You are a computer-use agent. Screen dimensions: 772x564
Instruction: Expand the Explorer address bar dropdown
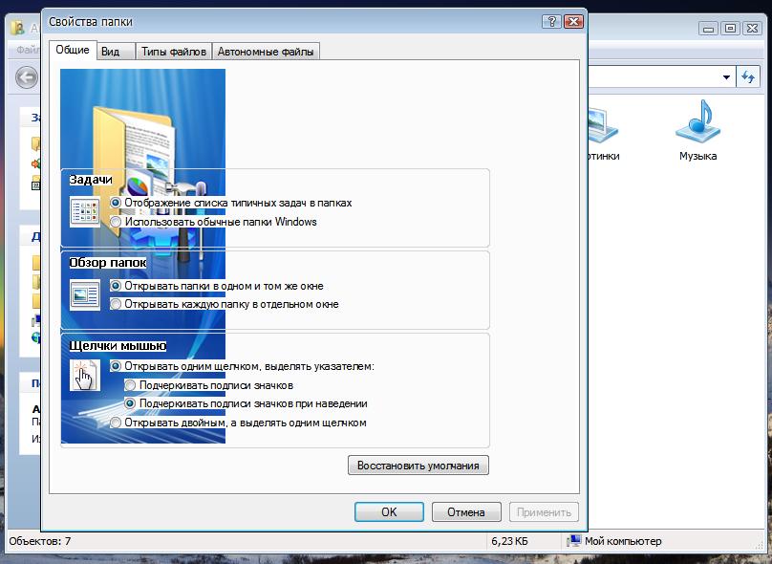(x=725, y=76)
